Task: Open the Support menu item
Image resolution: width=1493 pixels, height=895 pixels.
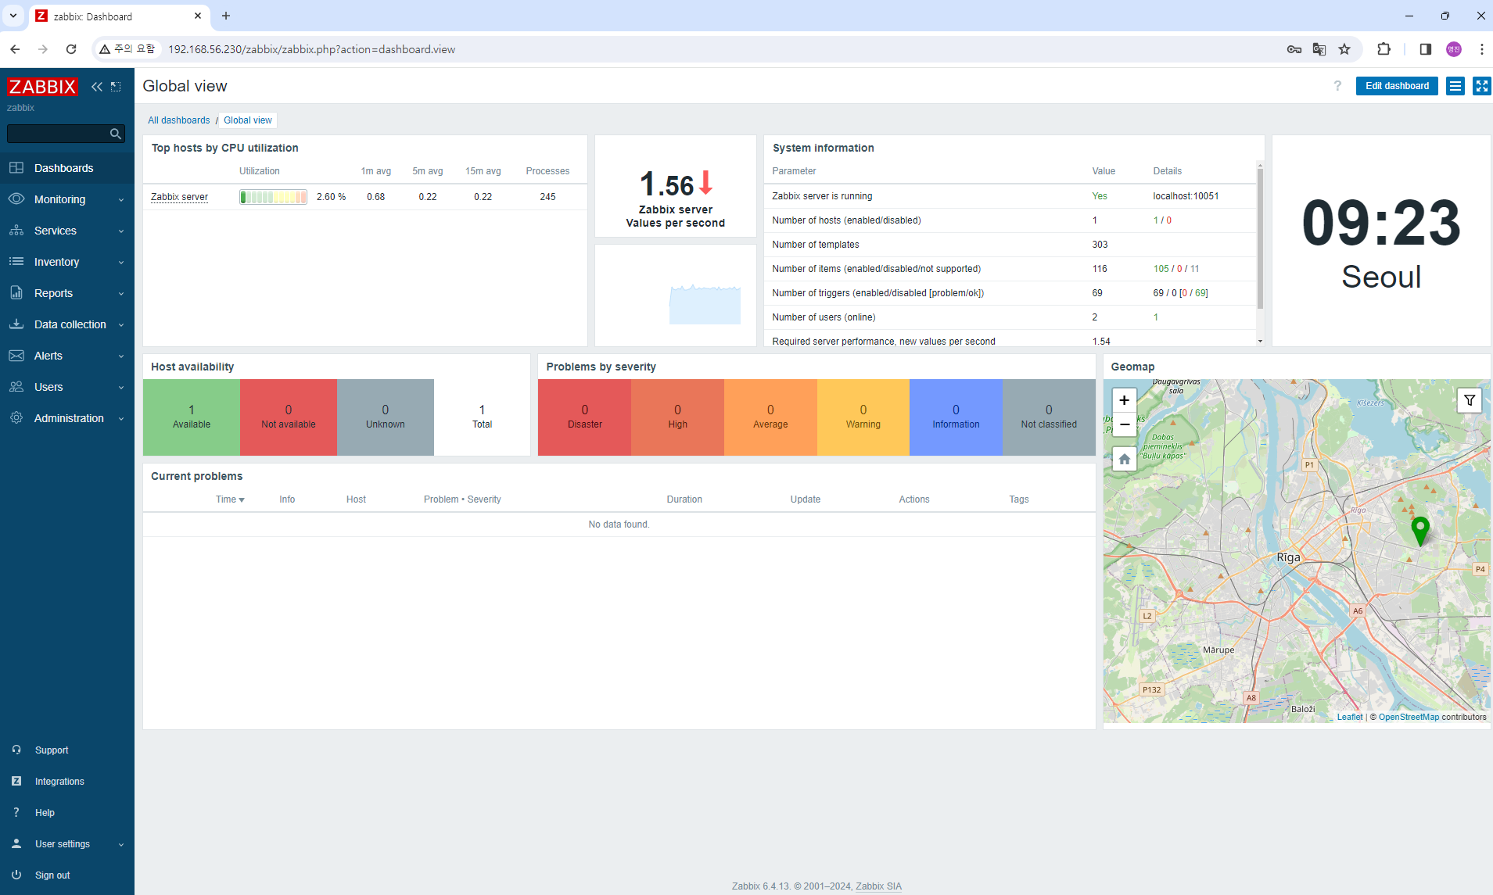Action: (x=67, y=750)
